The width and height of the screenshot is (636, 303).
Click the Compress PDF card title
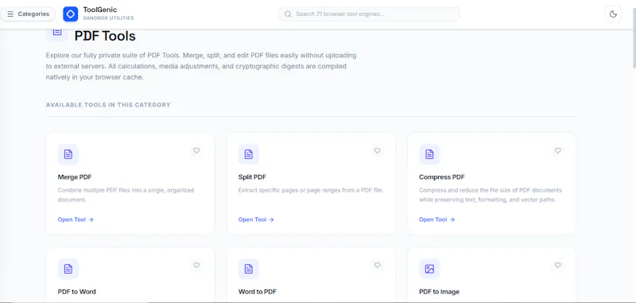click(442, 177)
